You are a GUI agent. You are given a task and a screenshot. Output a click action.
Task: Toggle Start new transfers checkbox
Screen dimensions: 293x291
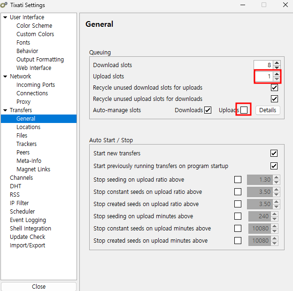click(x=274, y=153)
